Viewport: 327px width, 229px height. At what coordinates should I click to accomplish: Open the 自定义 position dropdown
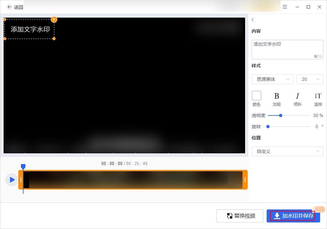(x=287, y=151)
